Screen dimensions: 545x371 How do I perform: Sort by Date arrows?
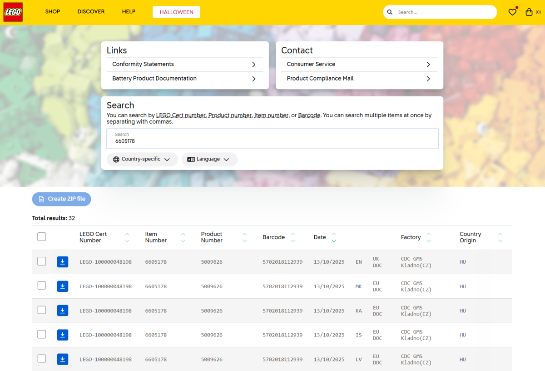tap(334, 237)
